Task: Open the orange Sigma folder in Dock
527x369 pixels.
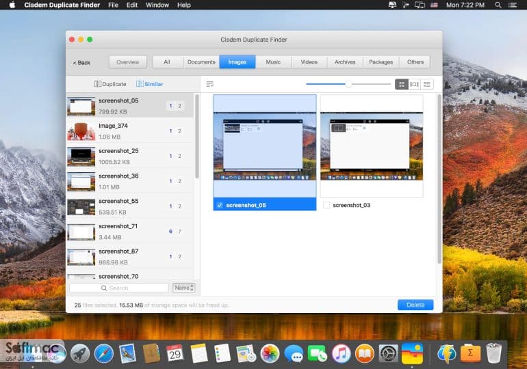Action: pos(470,353)
